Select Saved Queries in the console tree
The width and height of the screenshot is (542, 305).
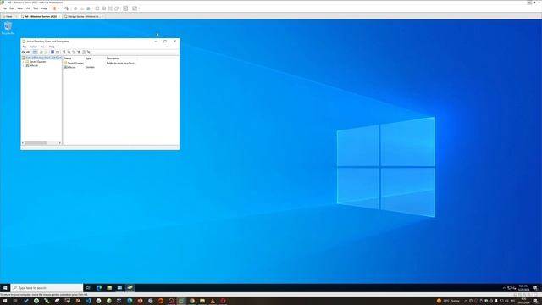coord(37,62)
